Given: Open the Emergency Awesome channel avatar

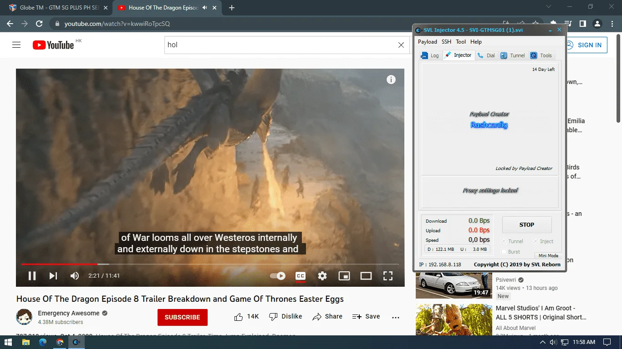Looking at the screenshot, I should [x=24, y=317].
